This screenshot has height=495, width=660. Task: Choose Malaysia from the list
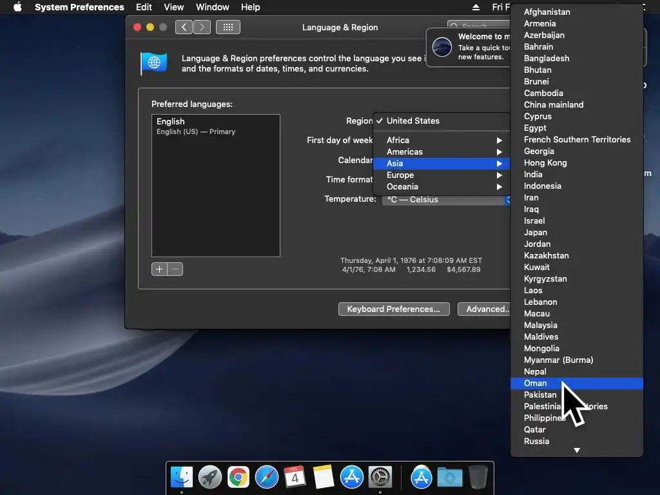[x=577, y=325]
